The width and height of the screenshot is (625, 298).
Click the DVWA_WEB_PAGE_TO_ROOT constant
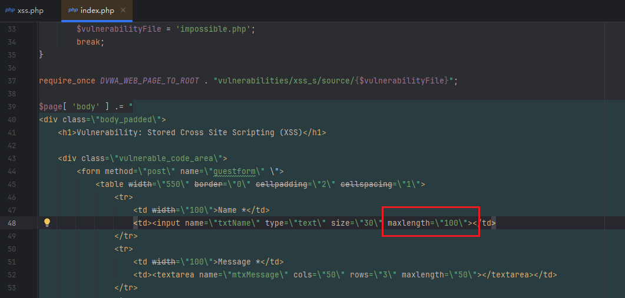[x=150, y=81]
